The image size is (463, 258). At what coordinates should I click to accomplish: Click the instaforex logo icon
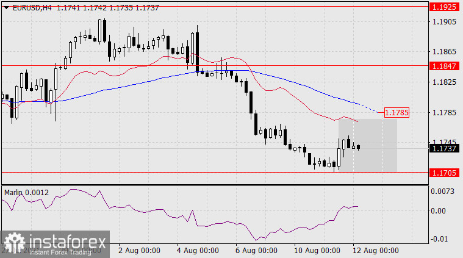tap(13, 243)
